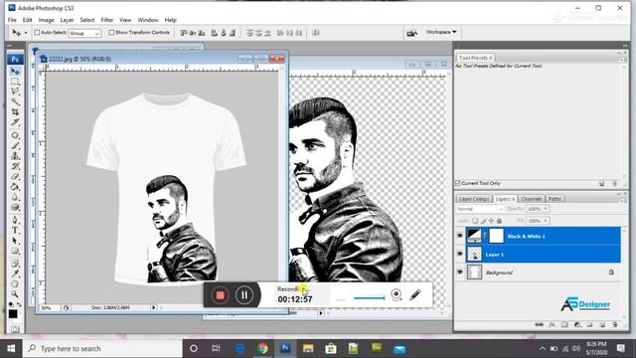Toggle lock image pixels brush icon
Viewport: 636px width, 358px height.
tap(483, 221)
